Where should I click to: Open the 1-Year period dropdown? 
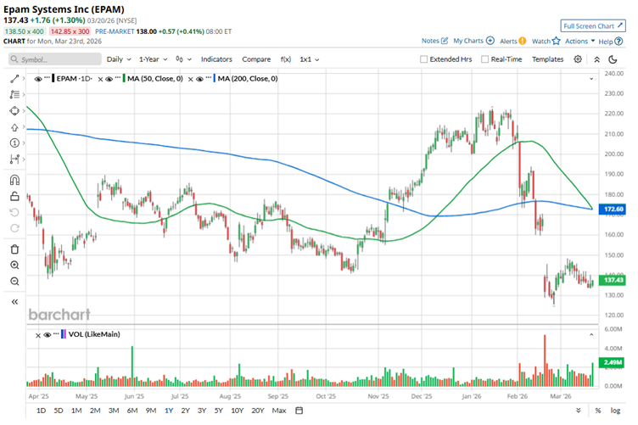(x=153, y=59)
